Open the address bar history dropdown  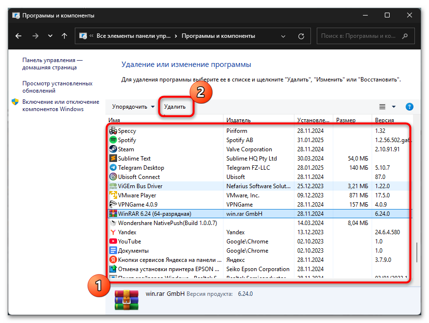click(284, 36)
